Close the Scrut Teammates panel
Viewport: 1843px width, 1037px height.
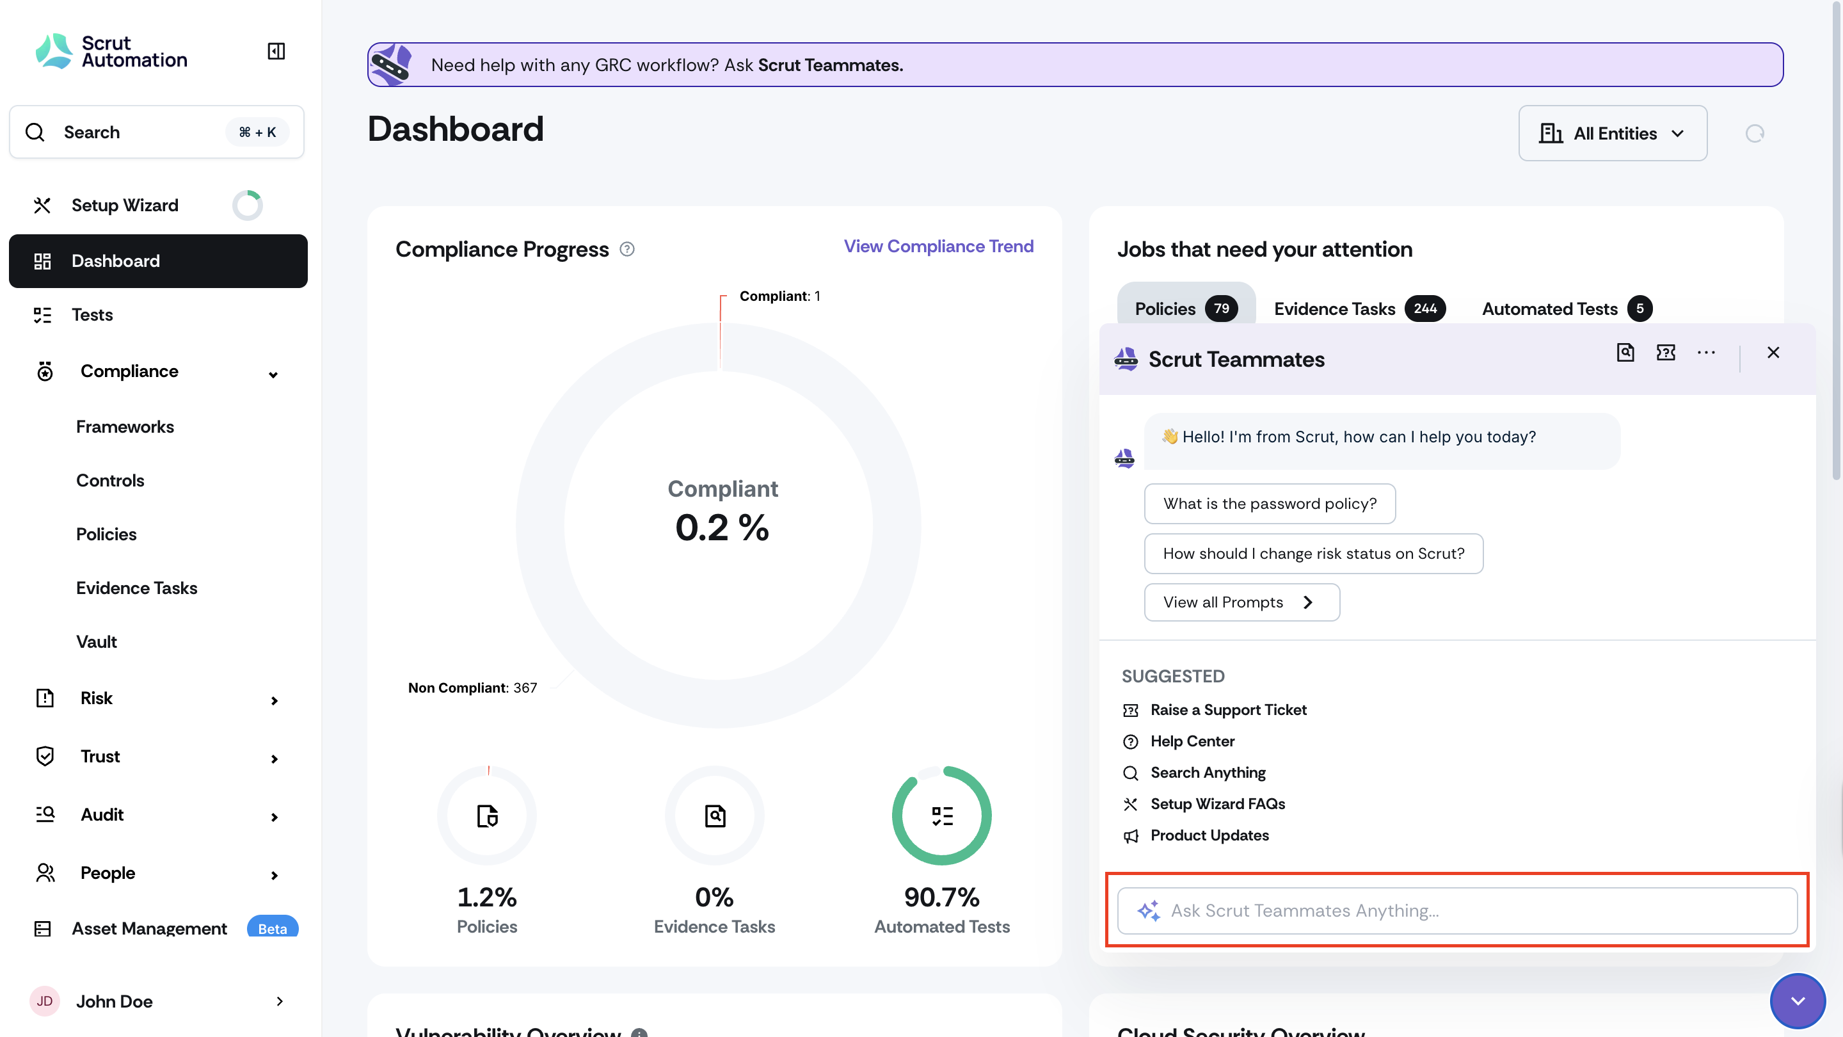click(x=1773, y=352)
